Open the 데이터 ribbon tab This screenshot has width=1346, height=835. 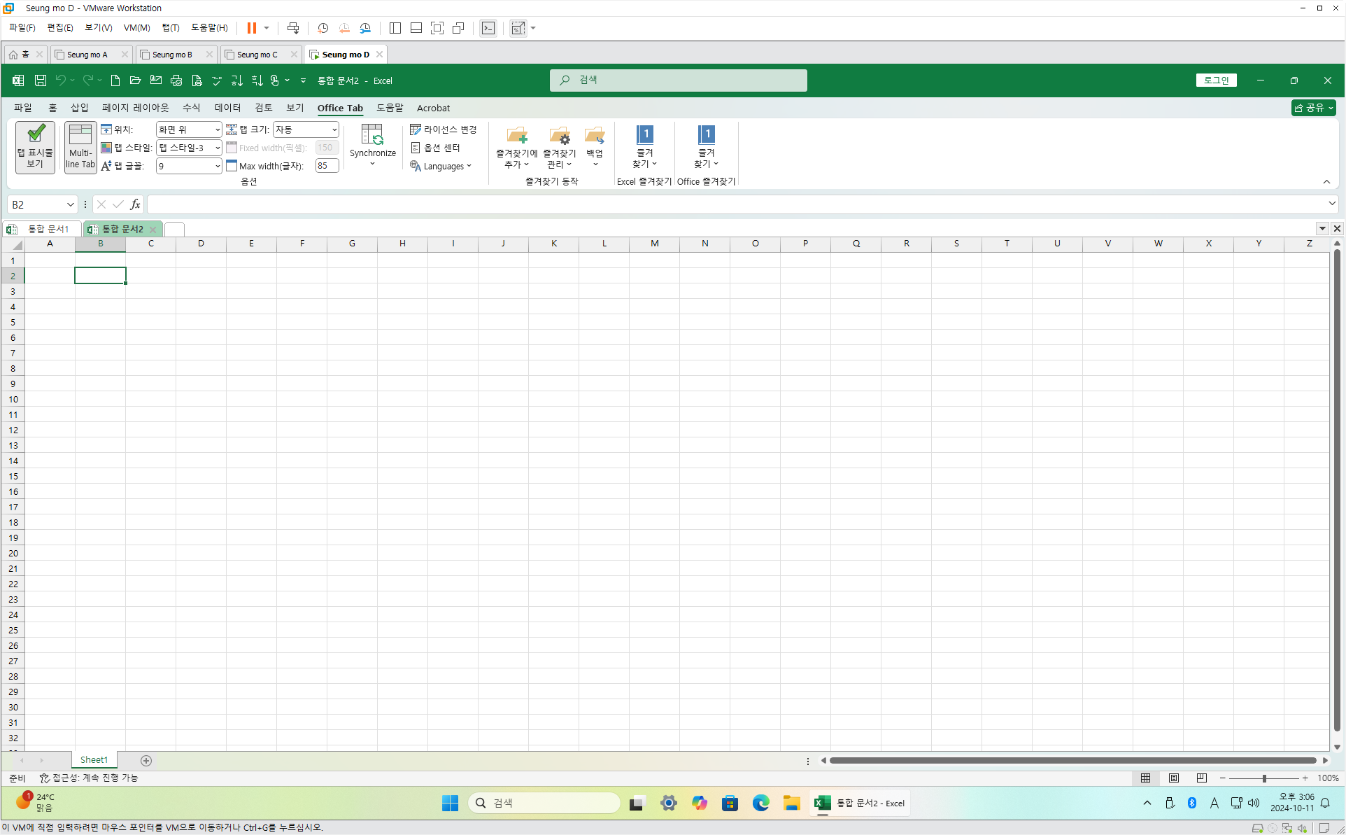227,108
